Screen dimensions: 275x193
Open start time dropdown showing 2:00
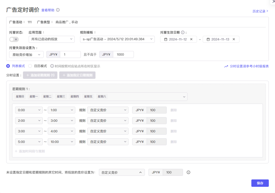tap(29, 121)
